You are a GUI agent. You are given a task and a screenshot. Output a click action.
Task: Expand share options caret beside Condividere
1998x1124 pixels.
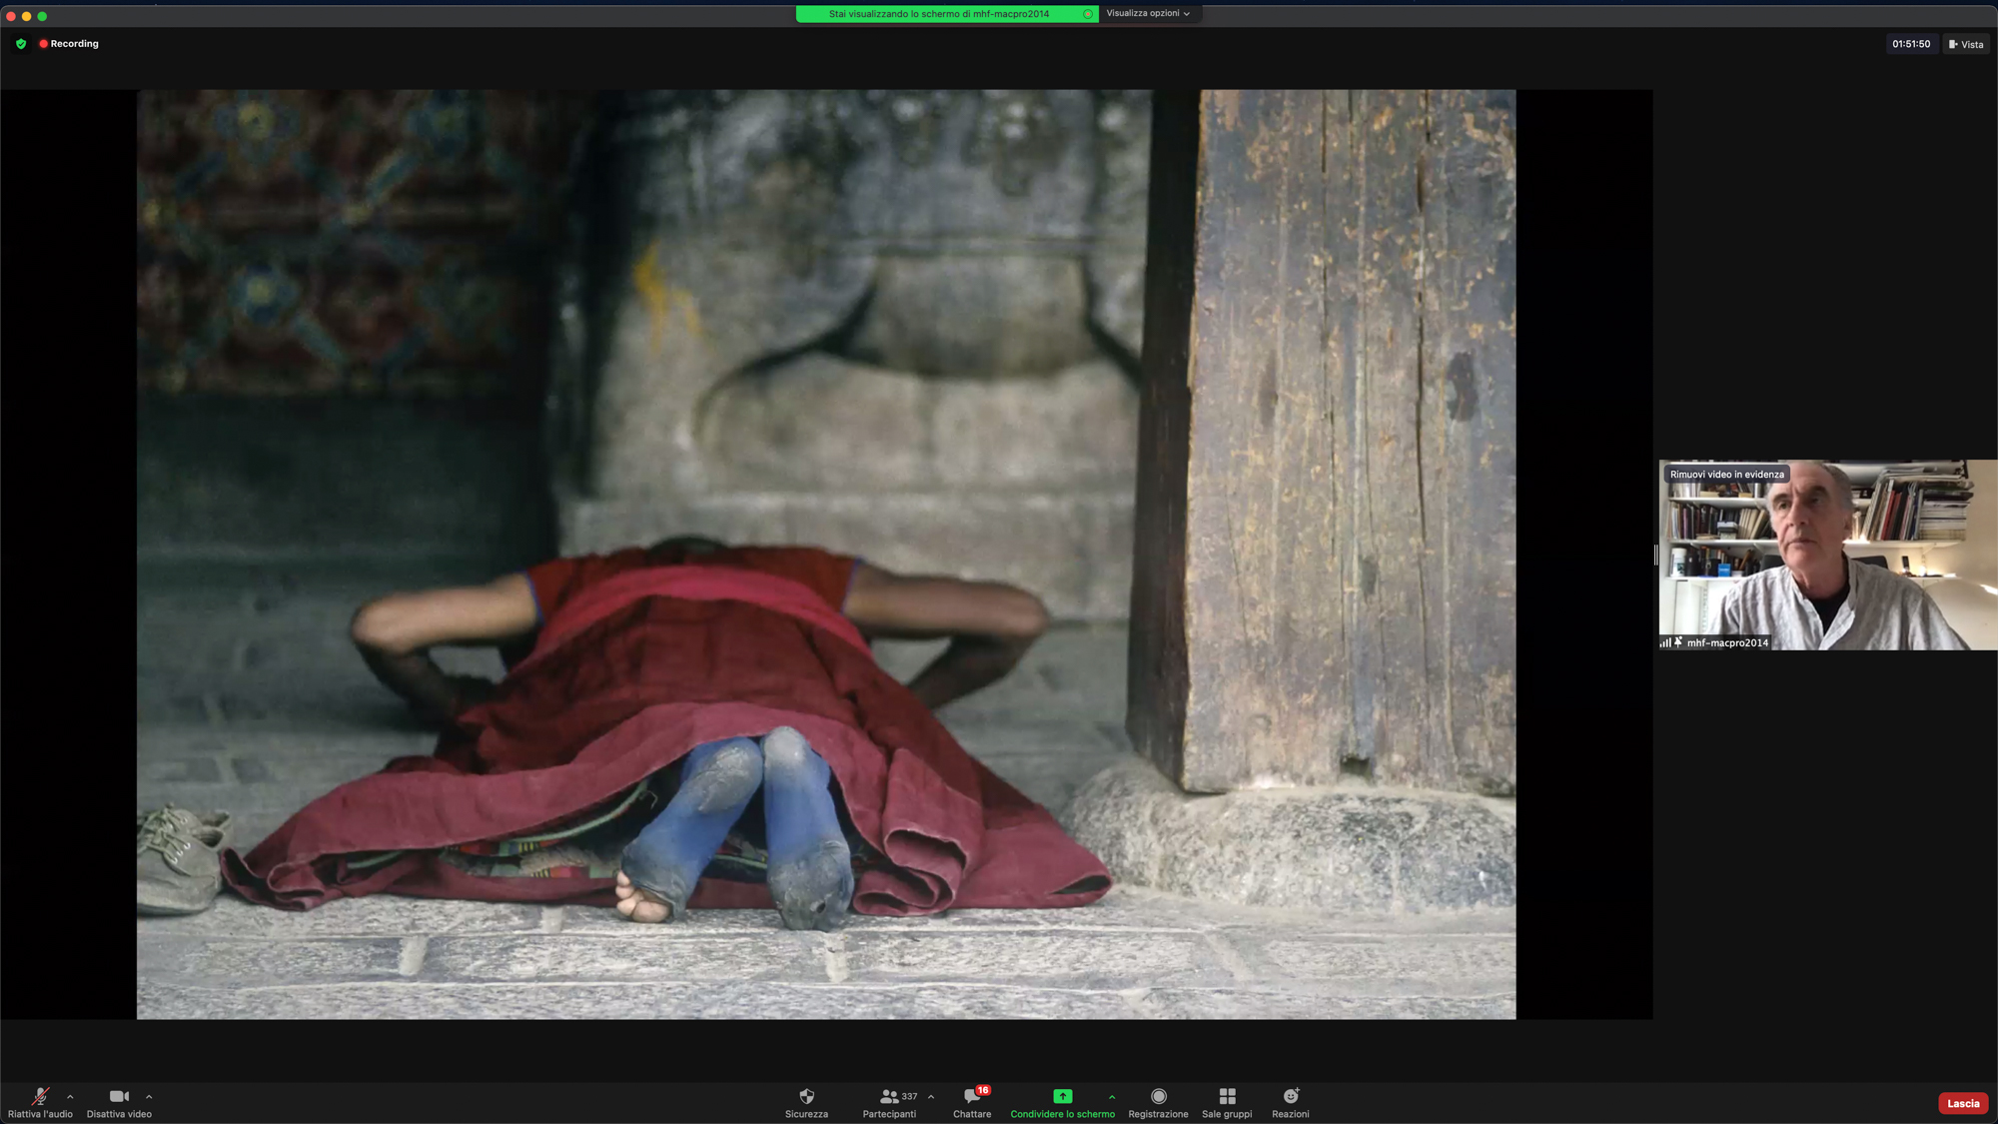pos(1112,1097)
